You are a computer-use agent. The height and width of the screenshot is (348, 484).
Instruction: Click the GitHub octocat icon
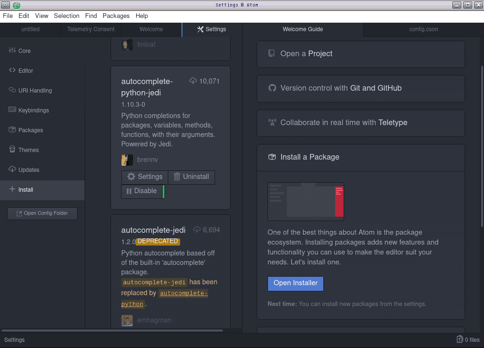click(x=272, y=88)
